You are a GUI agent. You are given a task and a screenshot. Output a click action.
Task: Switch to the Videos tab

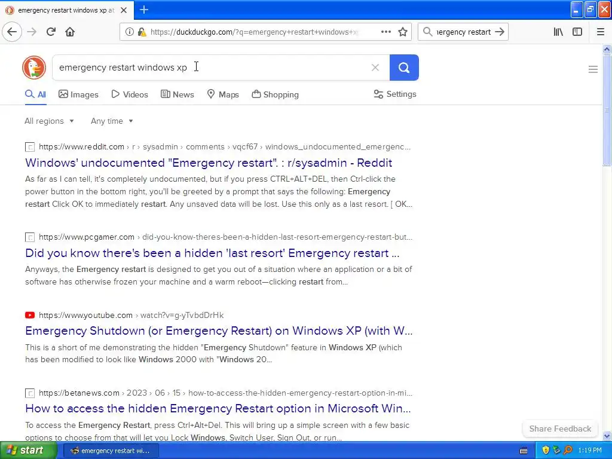click(130, 94)
